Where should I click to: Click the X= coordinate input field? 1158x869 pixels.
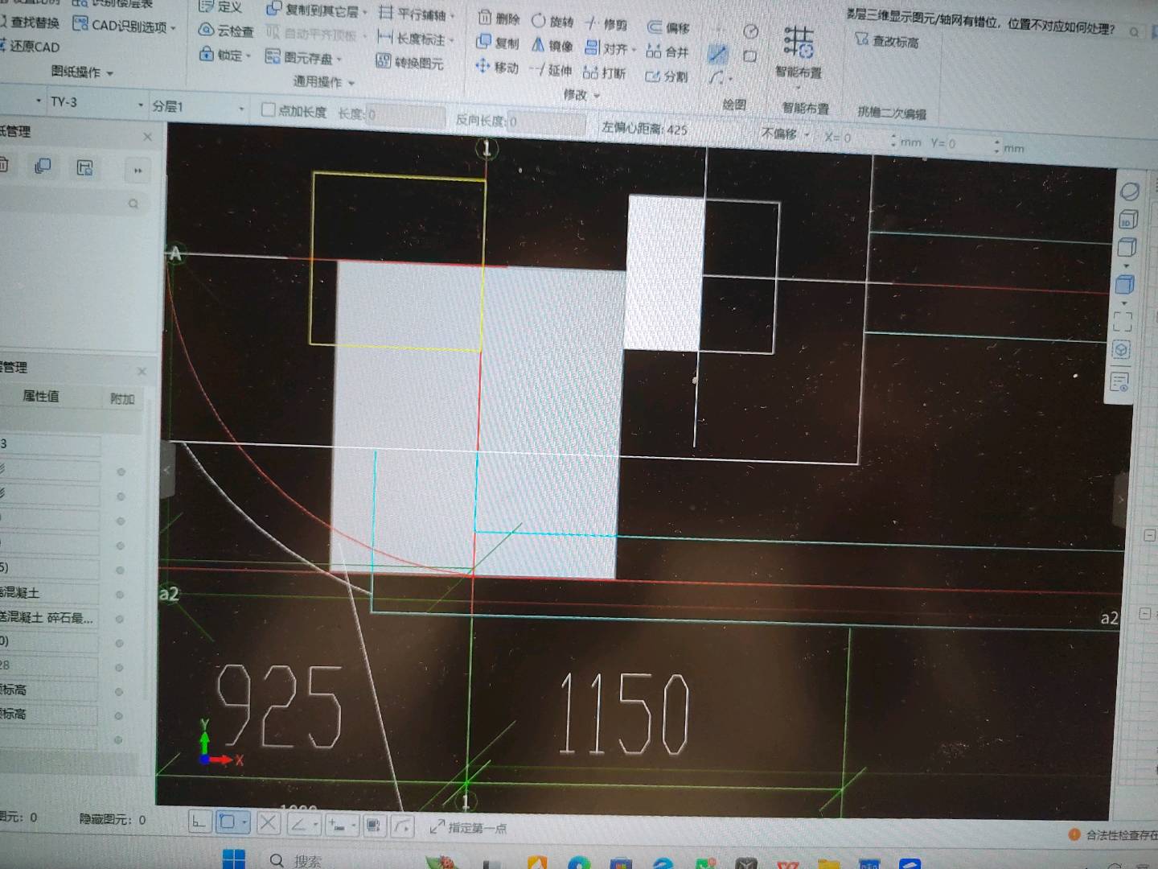pyautogui.click(x=869, y=139)
